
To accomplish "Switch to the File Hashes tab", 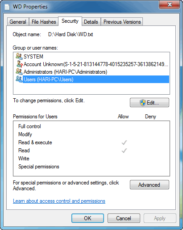I will coord(44,22).
